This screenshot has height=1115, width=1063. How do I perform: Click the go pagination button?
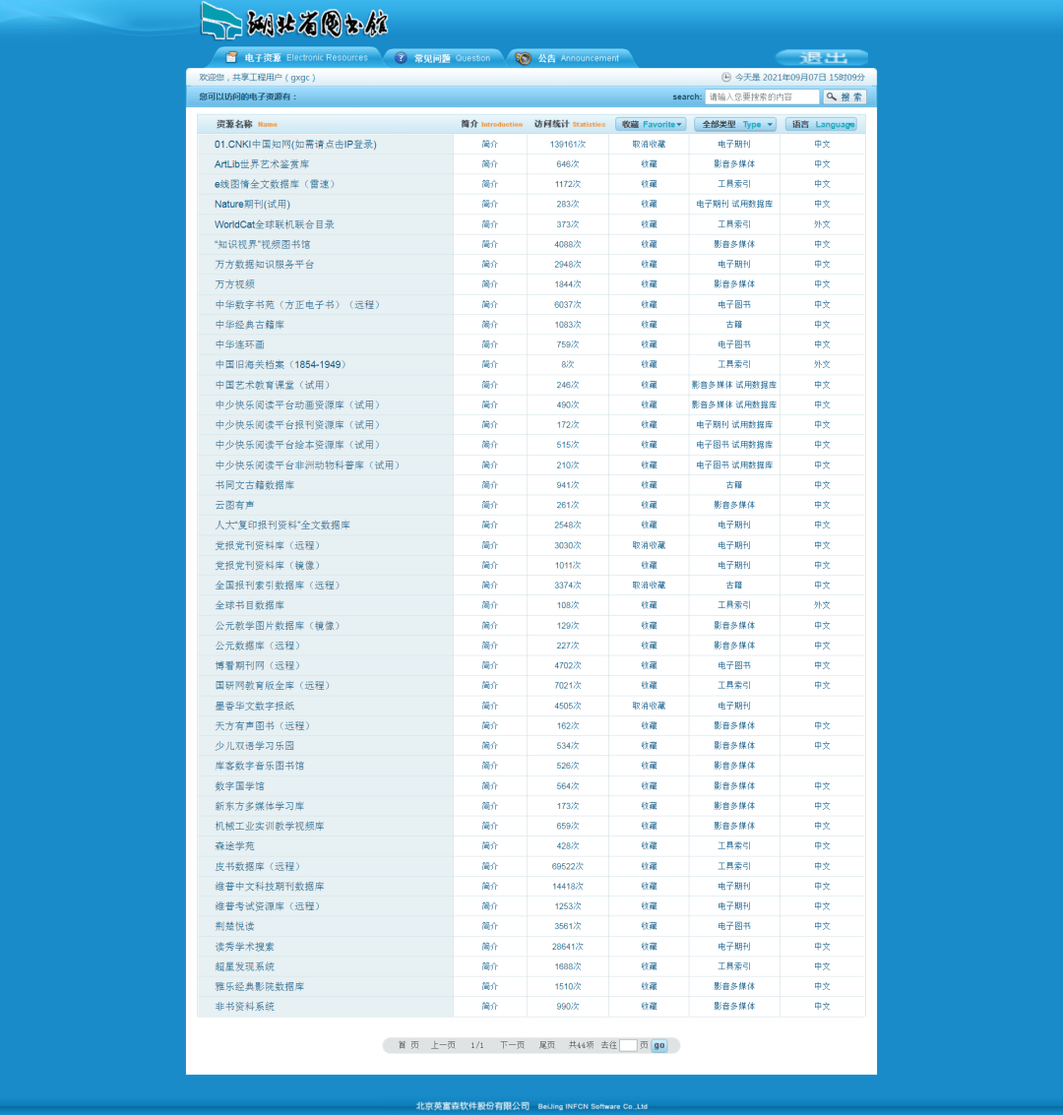click(659, 1045)
